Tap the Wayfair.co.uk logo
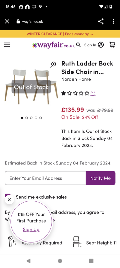Image resolution: width=120 pixels, height=268 pixels. (x=53, y=45)
